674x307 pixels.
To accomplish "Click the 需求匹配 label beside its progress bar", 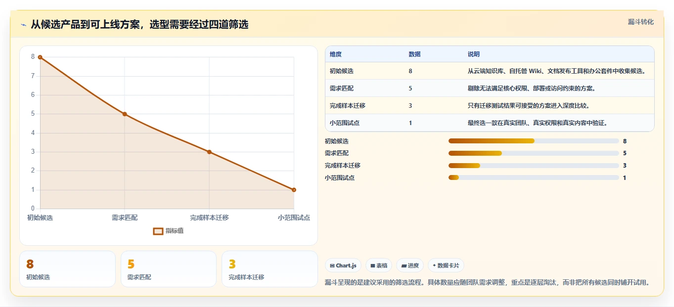I will click(337, 153).
